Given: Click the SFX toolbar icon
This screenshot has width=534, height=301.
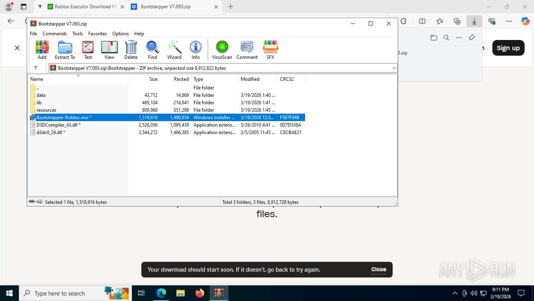Looking at the screenshot, I should (x=271, y=50).
